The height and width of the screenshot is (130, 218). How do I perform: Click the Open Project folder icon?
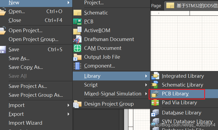pos(3,30)
